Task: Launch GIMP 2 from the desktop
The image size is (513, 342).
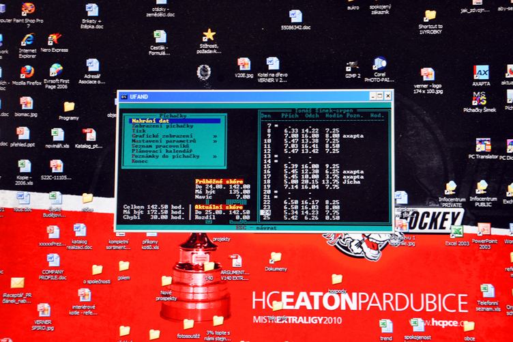Action: [x=352, y=67]
